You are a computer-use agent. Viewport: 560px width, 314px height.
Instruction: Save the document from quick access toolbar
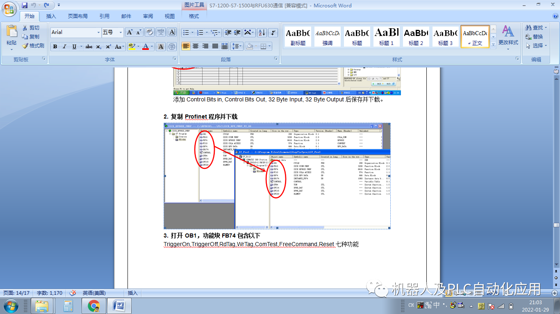pyautogui.click(x=25, y=5)
